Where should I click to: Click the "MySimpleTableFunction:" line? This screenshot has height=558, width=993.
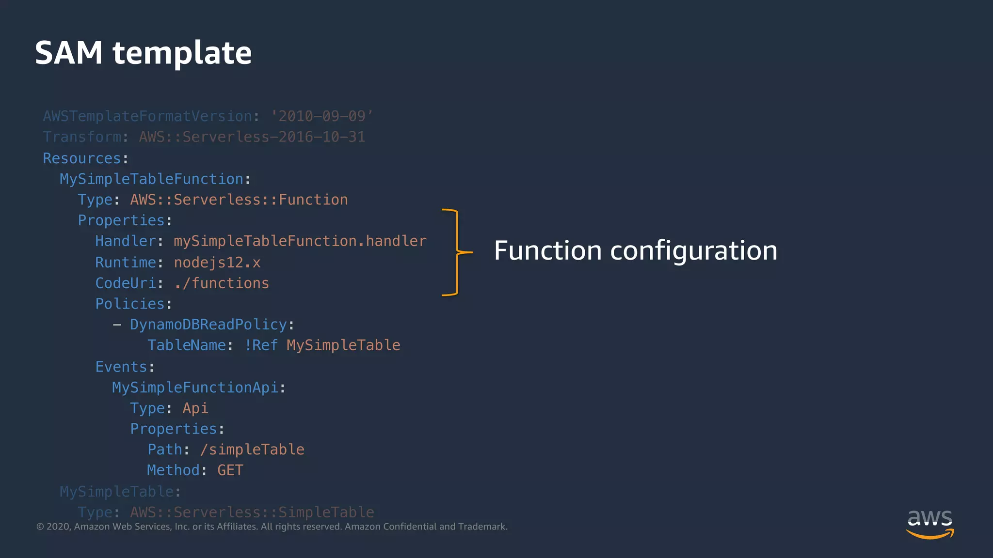click(155, 179)
